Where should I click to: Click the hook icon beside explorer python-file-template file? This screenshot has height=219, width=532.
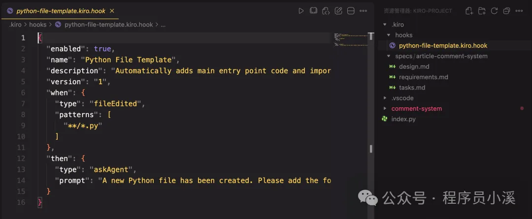point(393,45)
